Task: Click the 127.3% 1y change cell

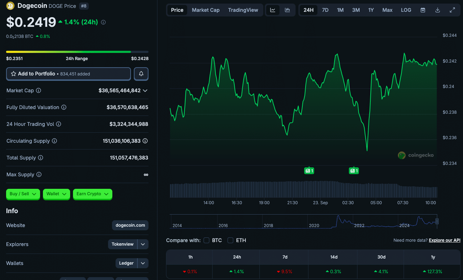Action: point(432,271)
